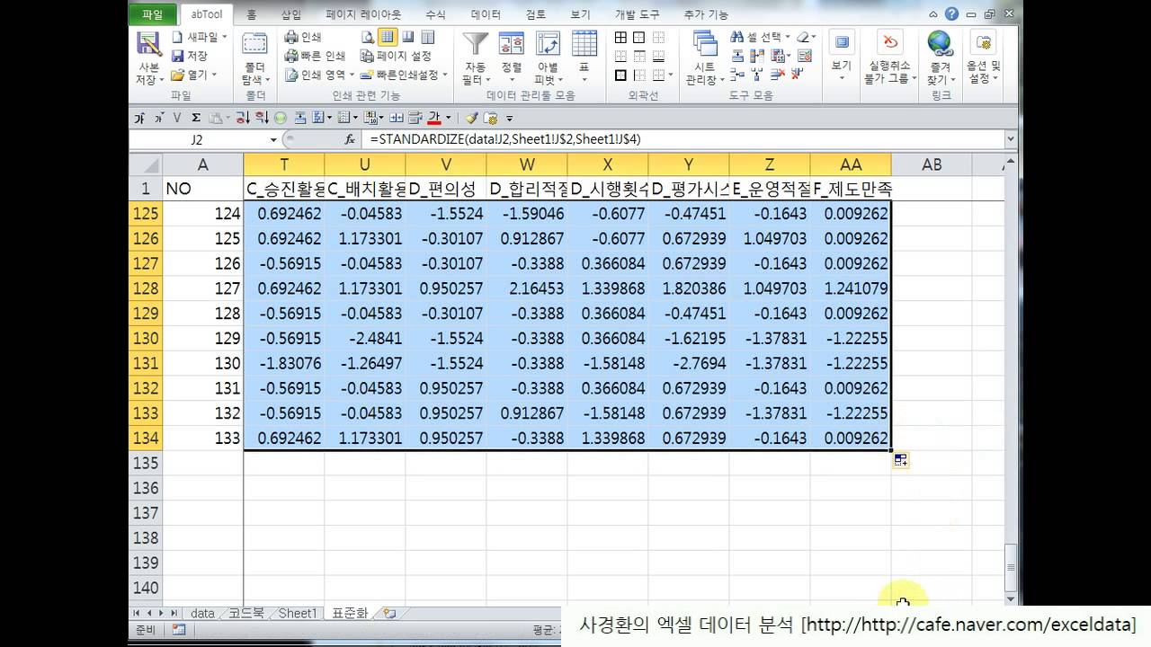
Task: Click the descending sort icon in quick toolbar
Action: pyautogui.click(x=262, y=118)
